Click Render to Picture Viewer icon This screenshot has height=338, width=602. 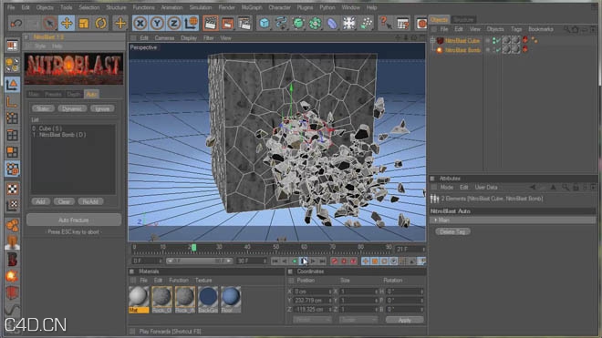pos(227,24)
